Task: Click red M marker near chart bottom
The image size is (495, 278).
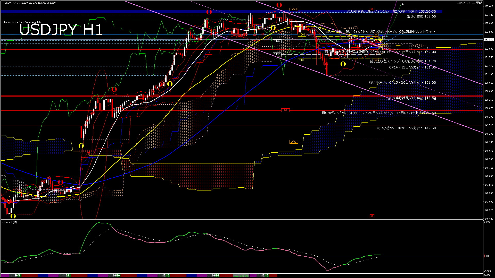Action: coord(372,216)
